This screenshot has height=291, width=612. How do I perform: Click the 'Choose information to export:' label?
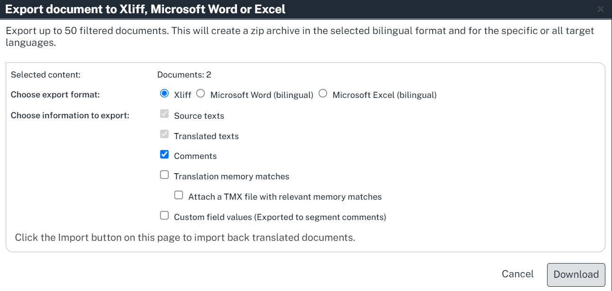[x=70, y=115]
